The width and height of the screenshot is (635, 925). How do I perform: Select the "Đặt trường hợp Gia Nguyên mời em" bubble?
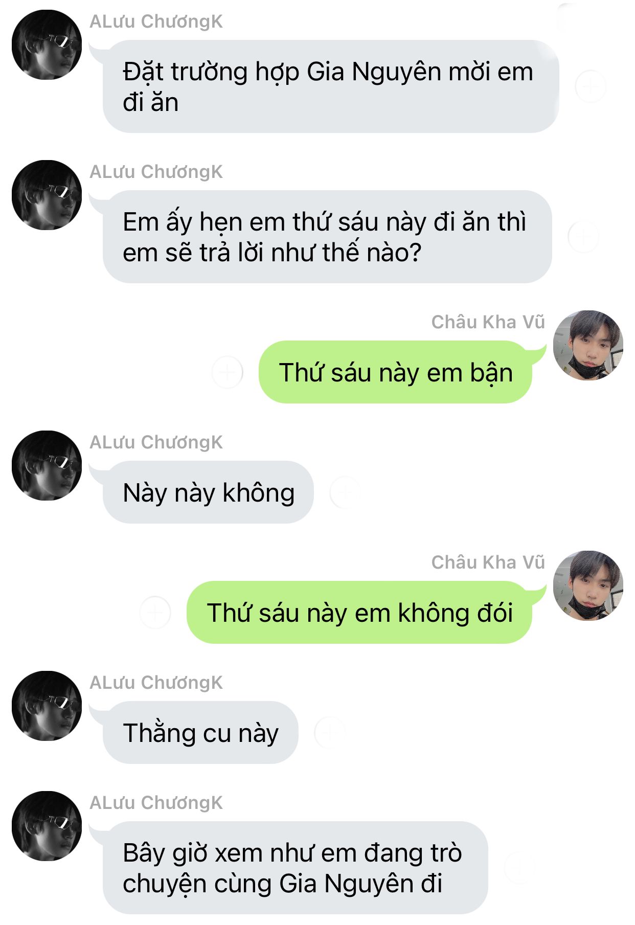pos(331,86)
